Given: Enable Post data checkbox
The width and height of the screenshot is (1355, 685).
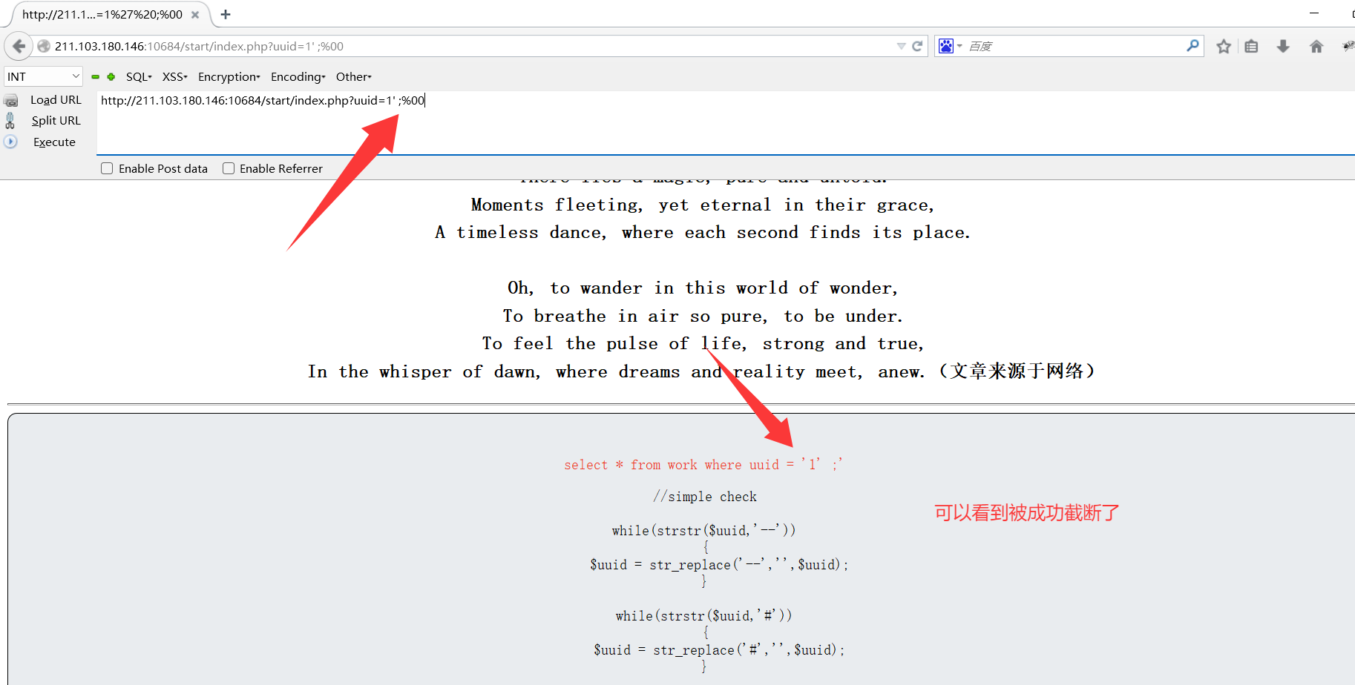Looking at the screenshot, I should (x=107, y=168).
